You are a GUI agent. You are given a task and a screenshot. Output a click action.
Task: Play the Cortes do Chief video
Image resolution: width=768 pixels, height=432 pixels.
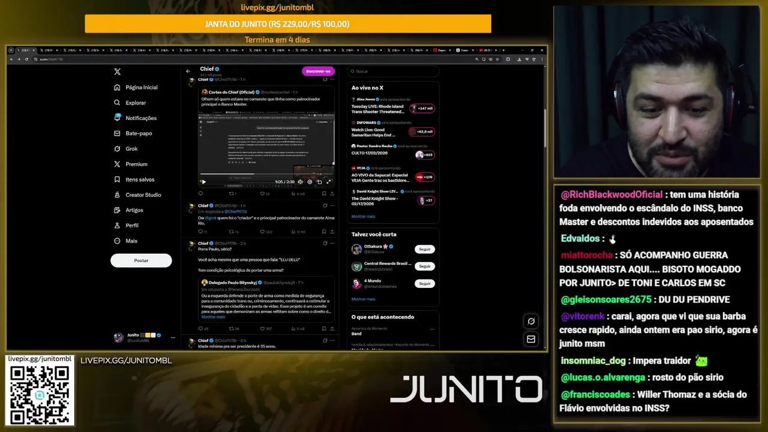tap(203, 182)
